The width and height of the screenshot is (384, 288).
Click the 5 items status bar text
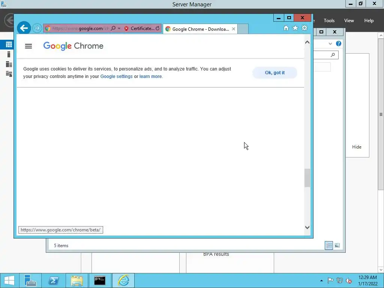click(x=61, y=246)
